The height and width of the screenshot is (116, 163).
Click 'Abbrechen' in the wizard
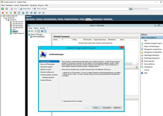click(117, 108)
